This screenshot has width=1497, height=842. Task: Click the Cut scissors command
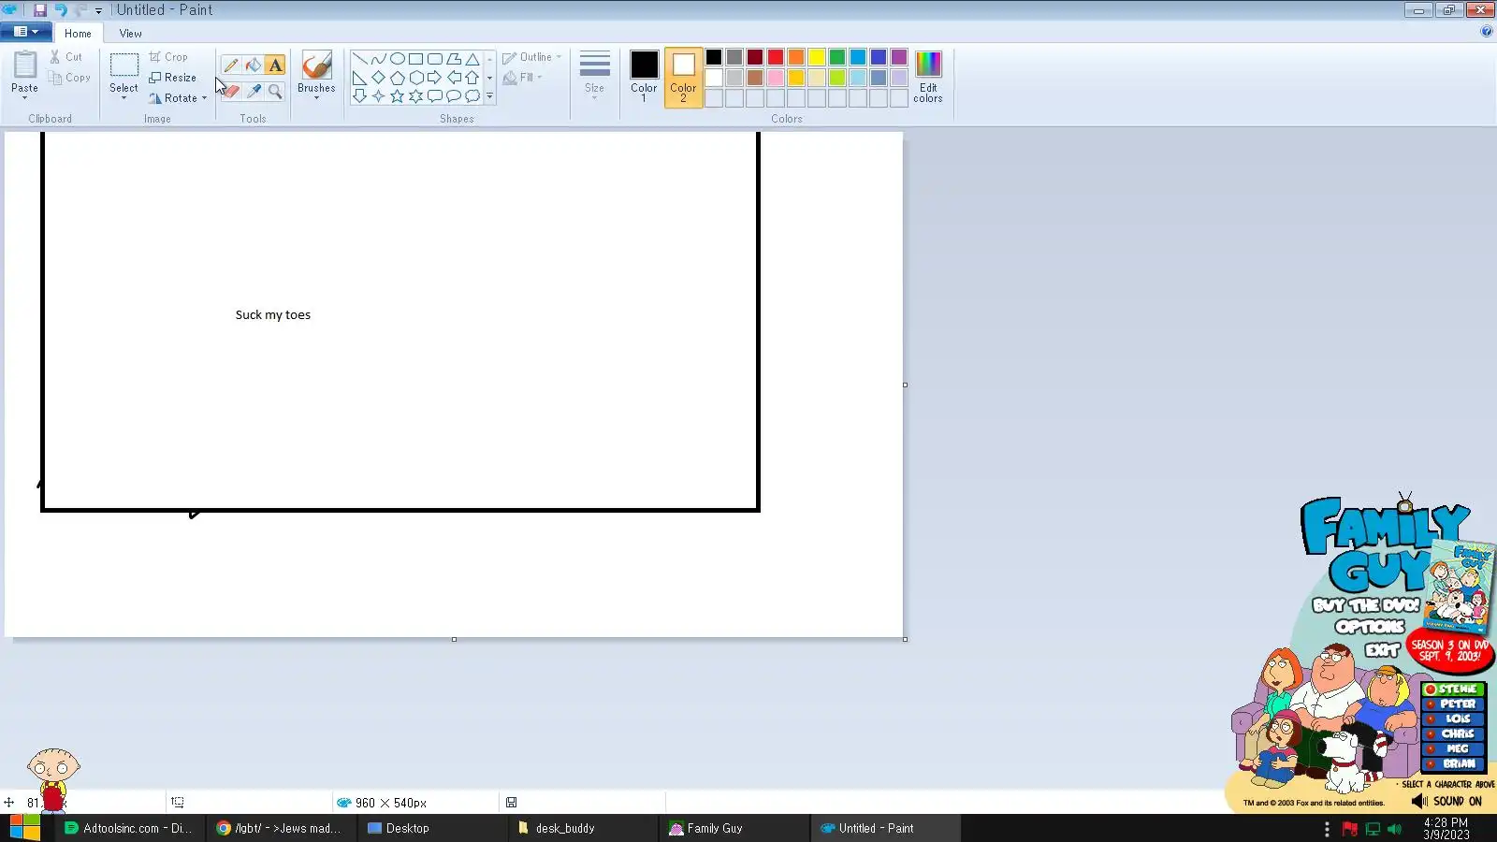[66, 57]
